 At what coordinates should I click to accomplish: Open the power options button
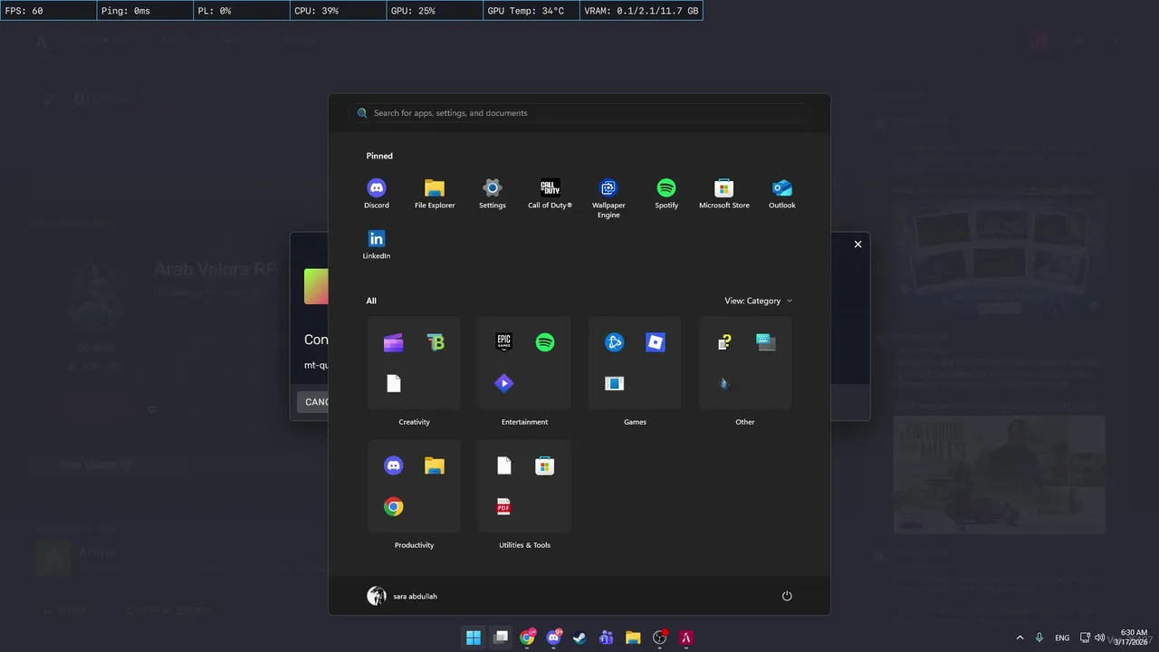point(787,596)
